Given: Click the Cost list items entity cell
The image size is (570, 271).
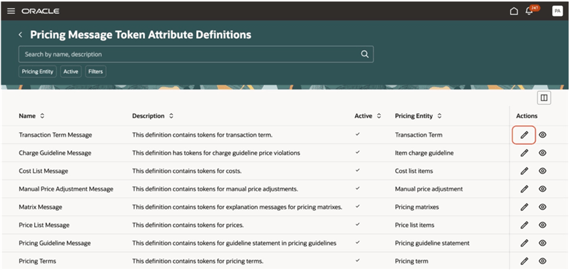Looking at the screenshot, I should coord(414,171).
